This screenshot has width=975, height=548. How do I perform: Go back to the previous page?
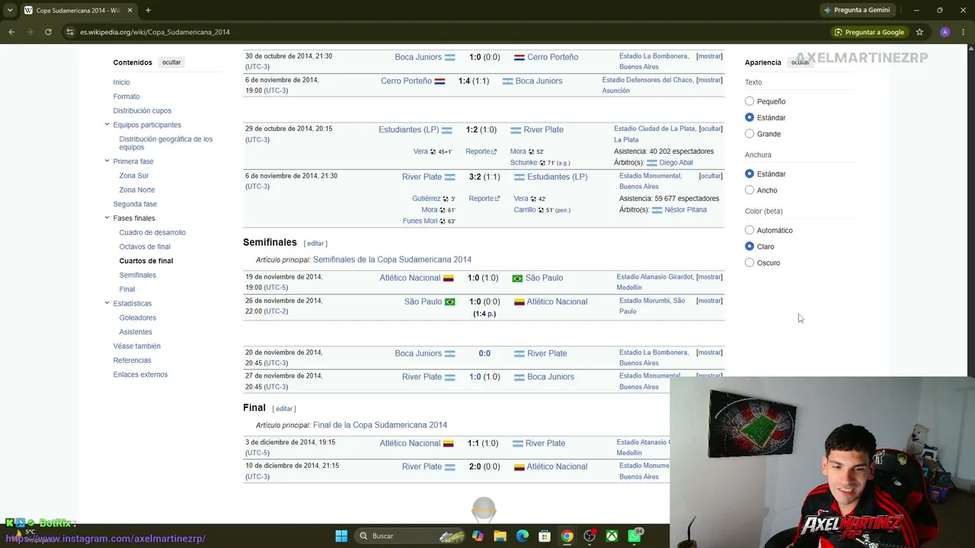click(x=11, y=32)
